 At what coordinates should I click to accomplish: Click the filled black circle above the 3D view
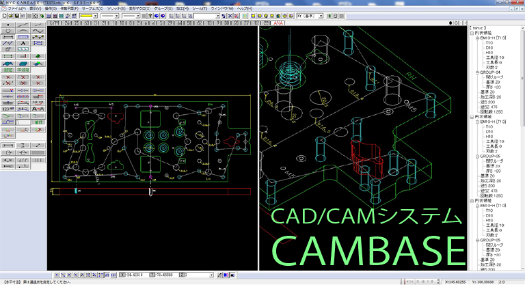tap(450, 23)
